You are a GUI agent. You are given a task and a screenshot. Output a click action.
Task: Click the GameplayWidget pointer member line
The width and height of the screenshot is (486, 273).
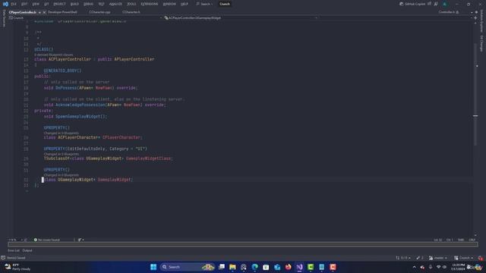pos(88,180)
